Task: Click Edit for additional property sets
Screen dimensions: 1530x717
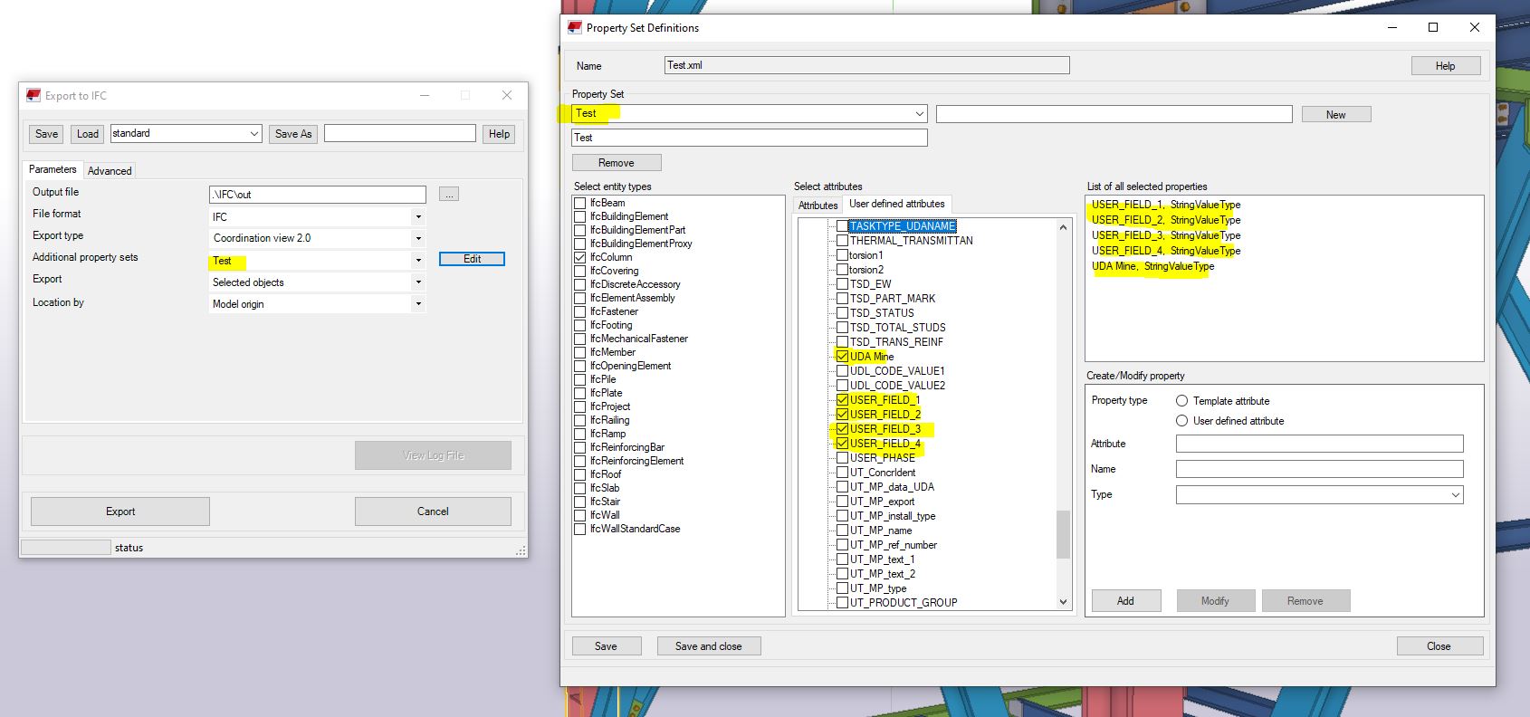Action: click(x=472, y=259)
